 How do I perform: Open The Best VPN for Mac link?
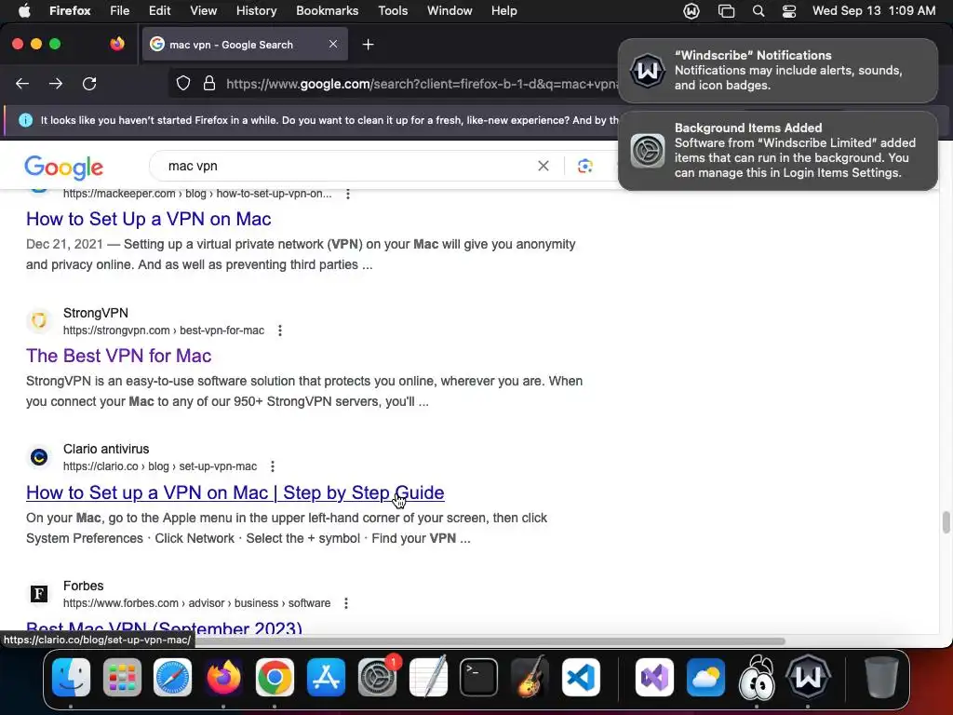click(118, 356)
